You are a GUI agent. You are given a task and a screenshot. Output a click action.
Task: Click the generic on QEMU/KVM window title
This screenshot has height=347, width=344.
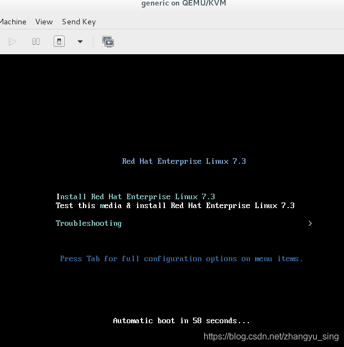pyautogui.click(x=184, y=3)
